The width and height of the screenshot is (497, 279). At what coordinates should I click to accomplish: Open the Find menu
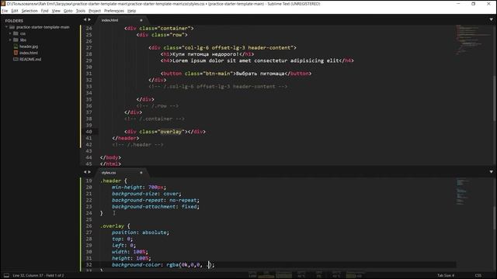point(44,11)
